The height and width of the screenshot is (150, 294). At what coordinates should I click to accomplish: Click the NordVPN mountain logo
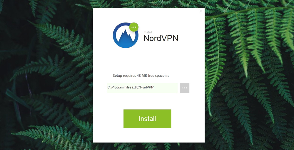click(126, 35)
